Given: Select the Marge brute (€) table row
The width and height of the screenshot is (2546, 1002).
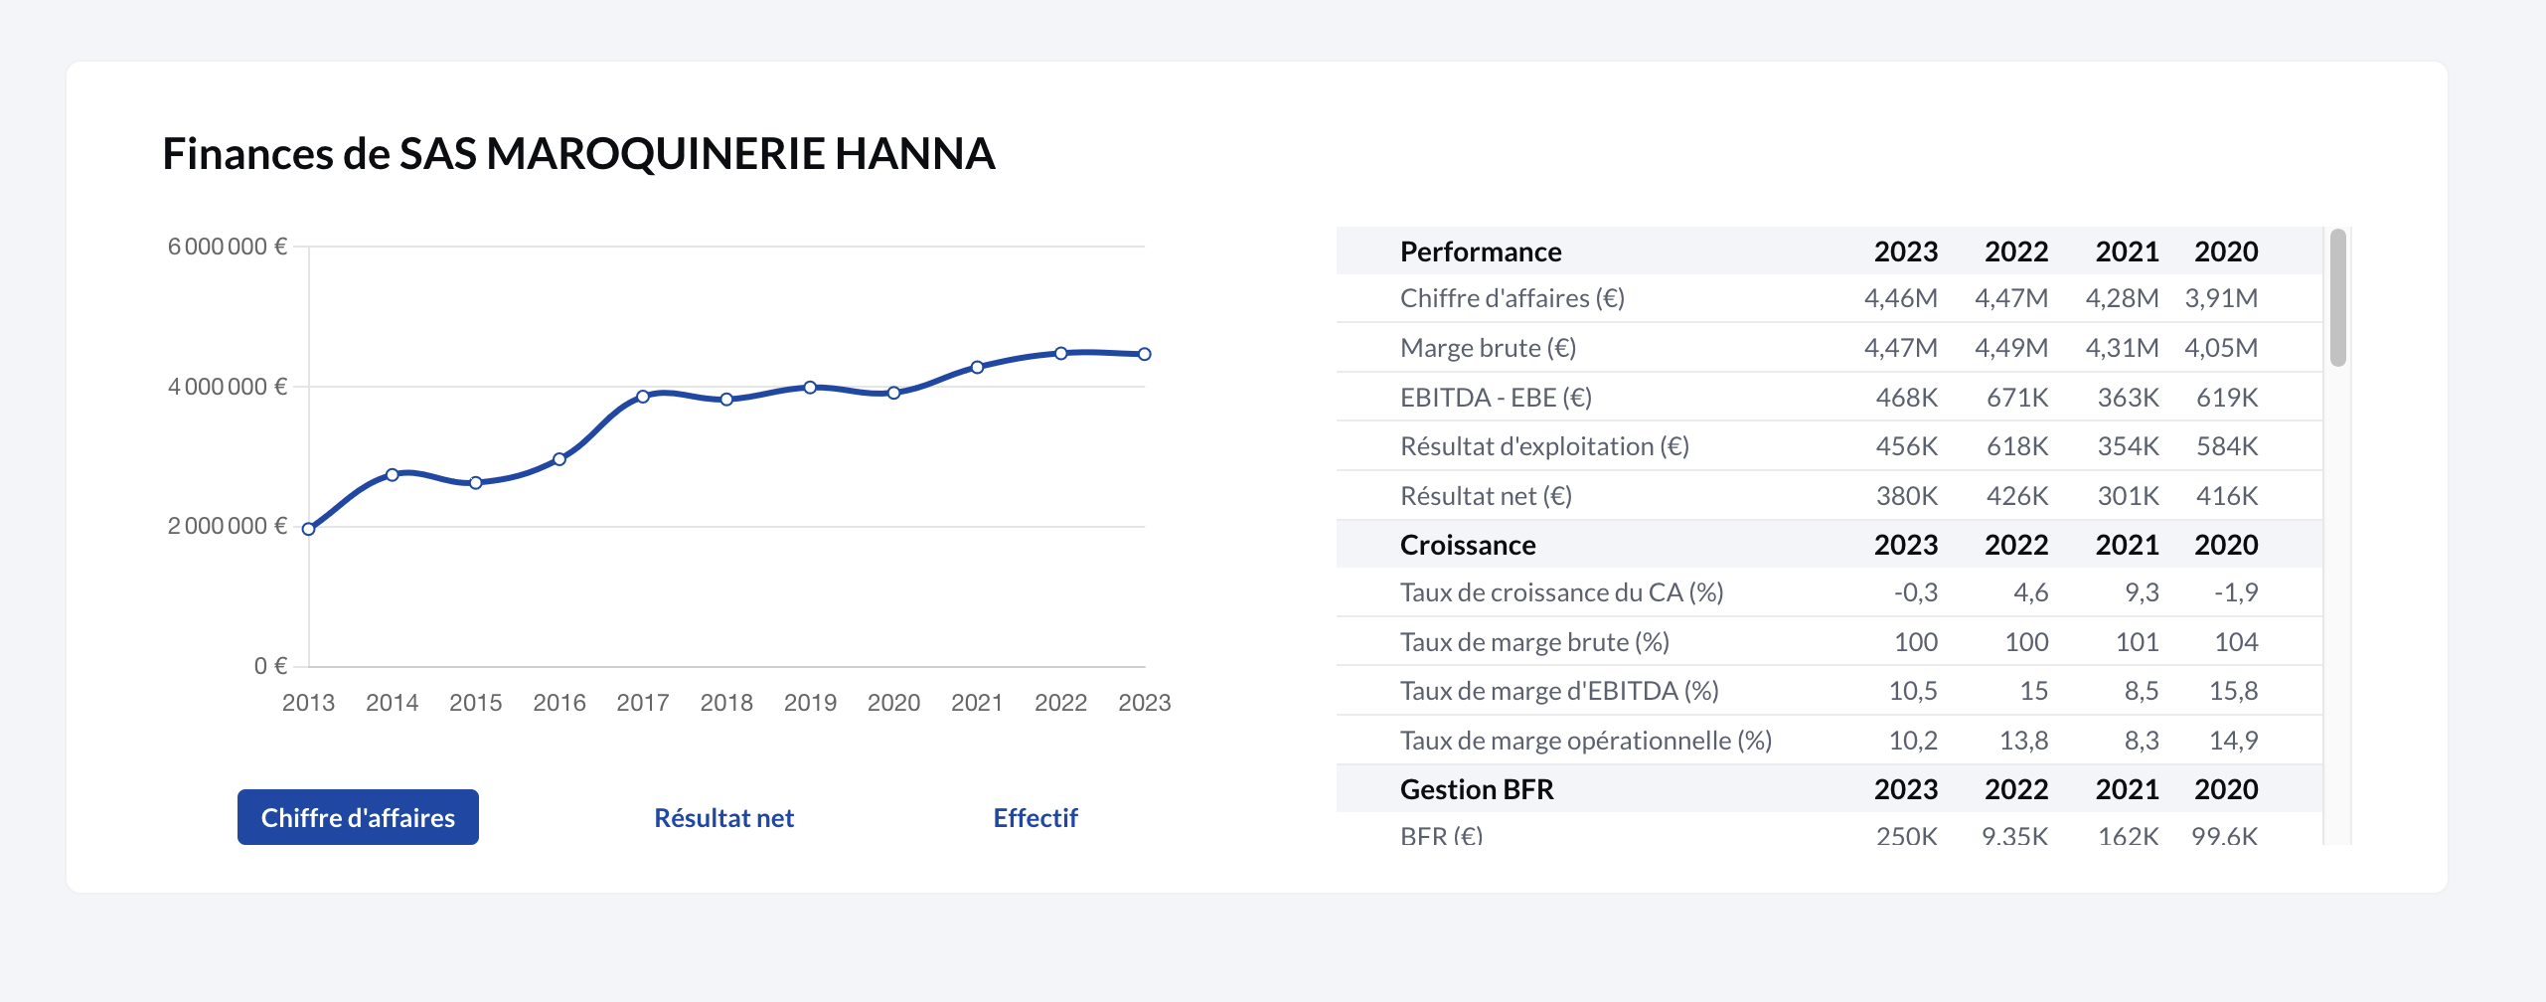Looking at the screenshot, I should pos(1480,348).
